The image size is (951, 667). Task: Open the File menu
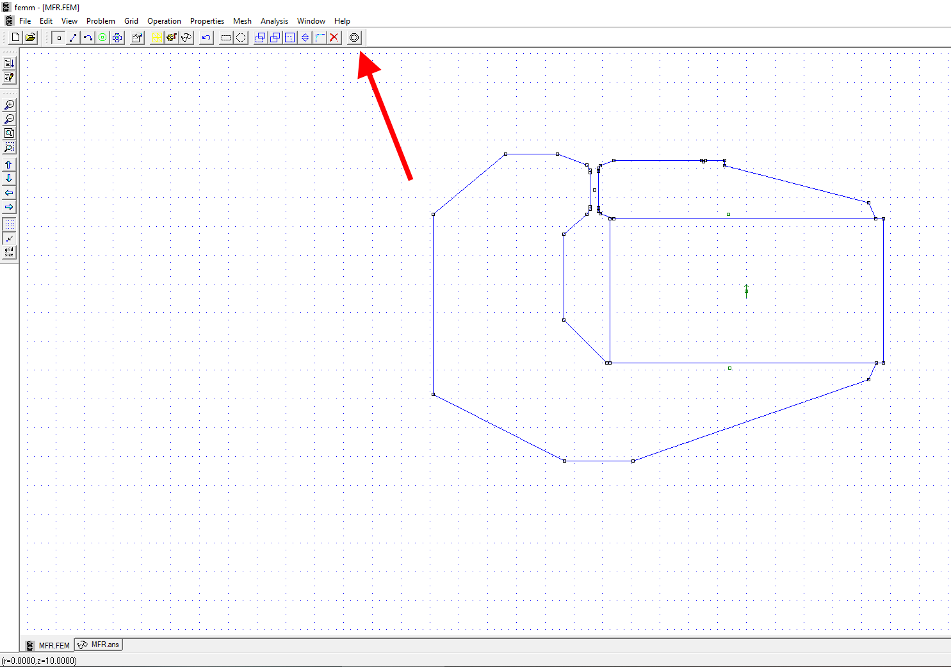coord(25,21)
